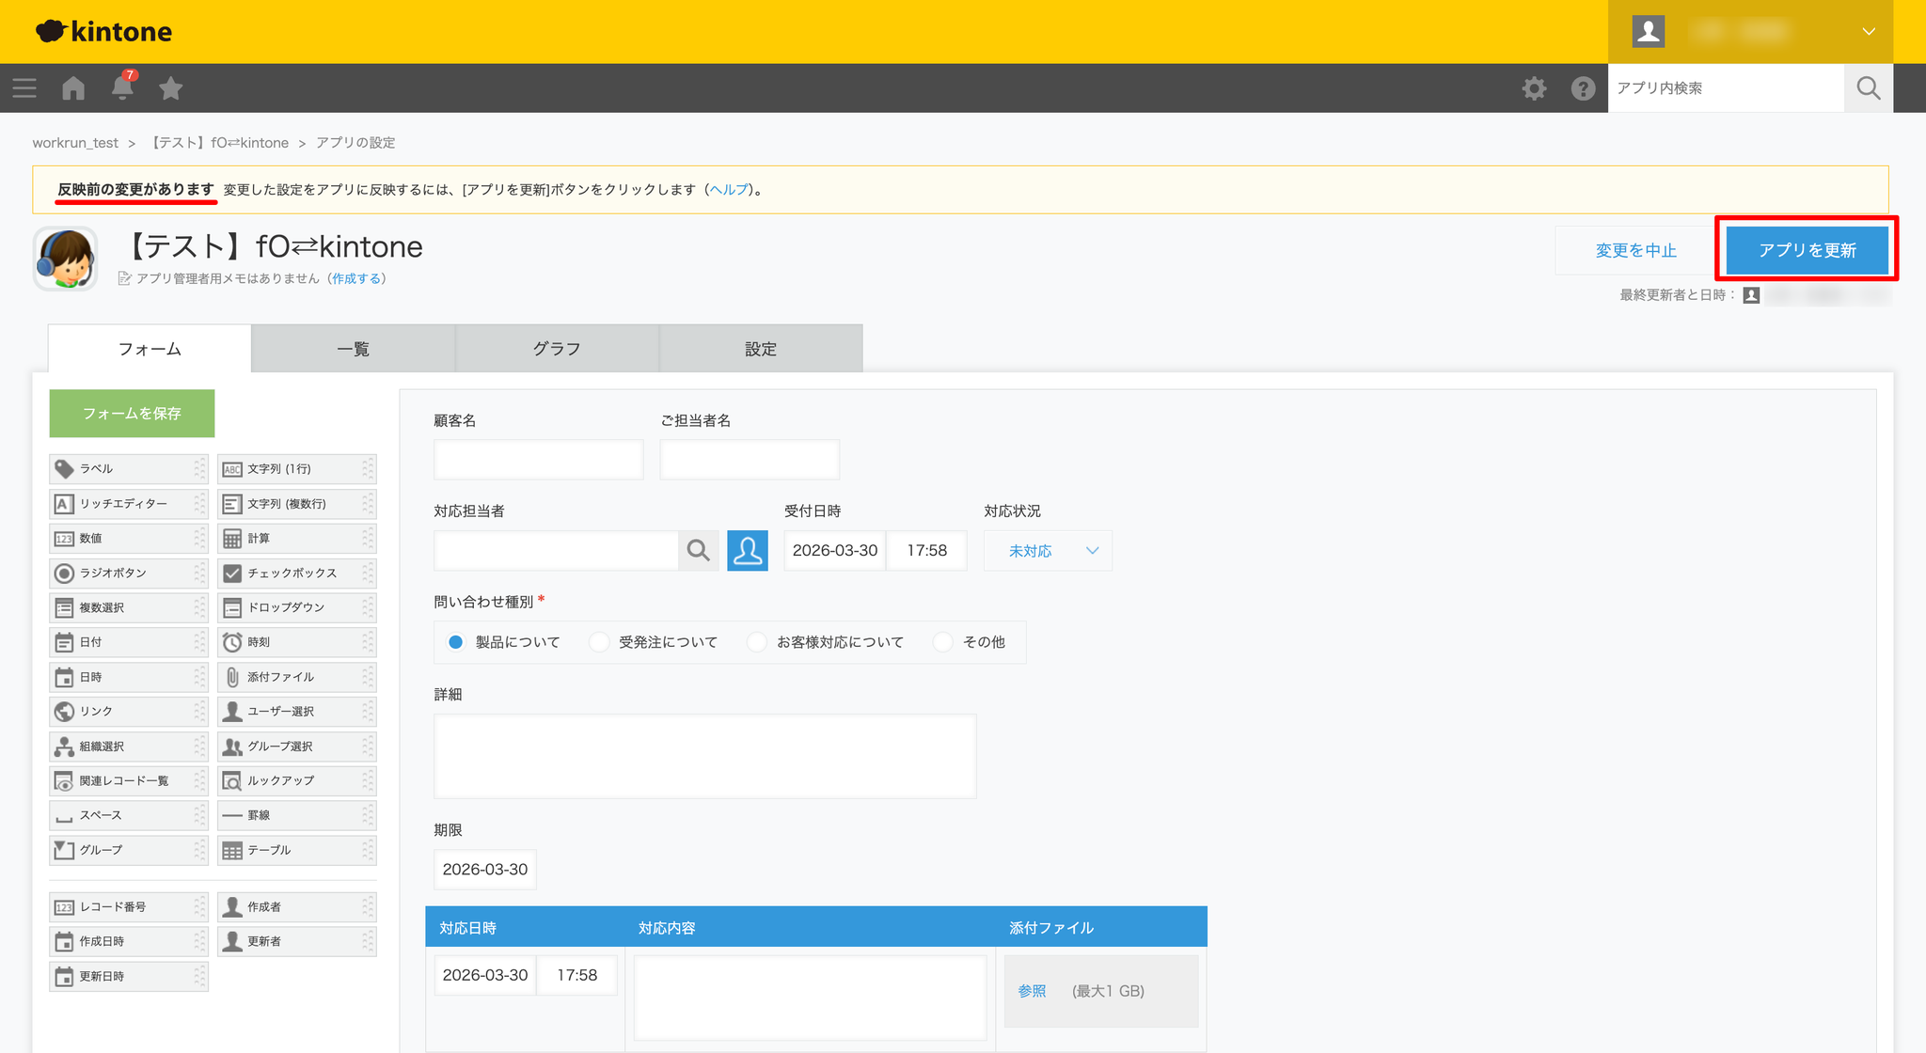Select the その他 radio button
Image resolution: width=1926 pixels, height=1053 pixels.
(x=943, y=642)
